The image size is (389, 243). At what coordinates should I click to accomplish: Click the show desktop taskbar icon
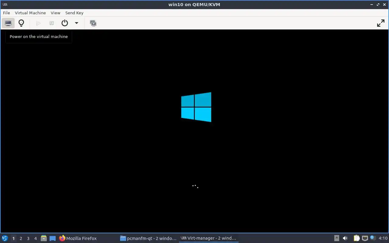click(53, 238)
